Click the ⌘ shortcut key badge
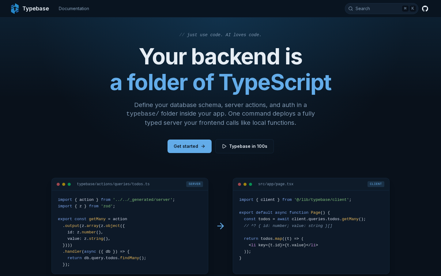 pyautogui.click(x=405, y=9)
